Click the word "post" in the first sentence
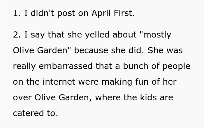The image size is (204, 128). point(68,14)
